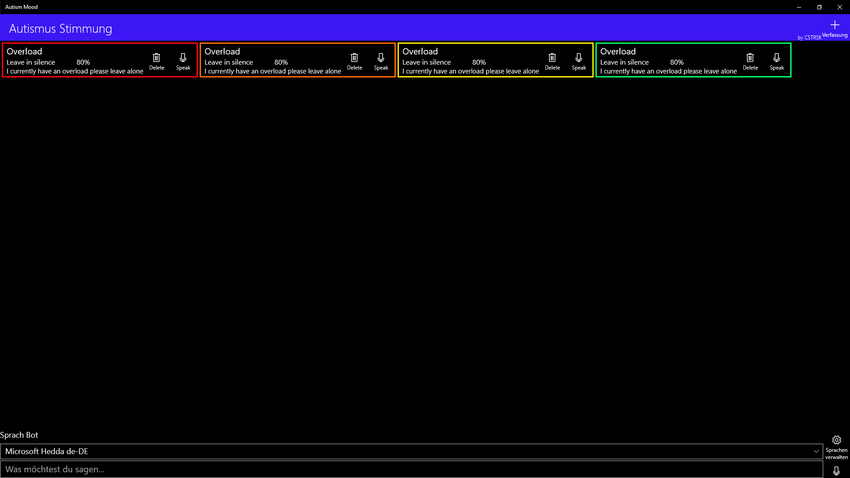Expand the voice list chevron arrow

(816, 451)
